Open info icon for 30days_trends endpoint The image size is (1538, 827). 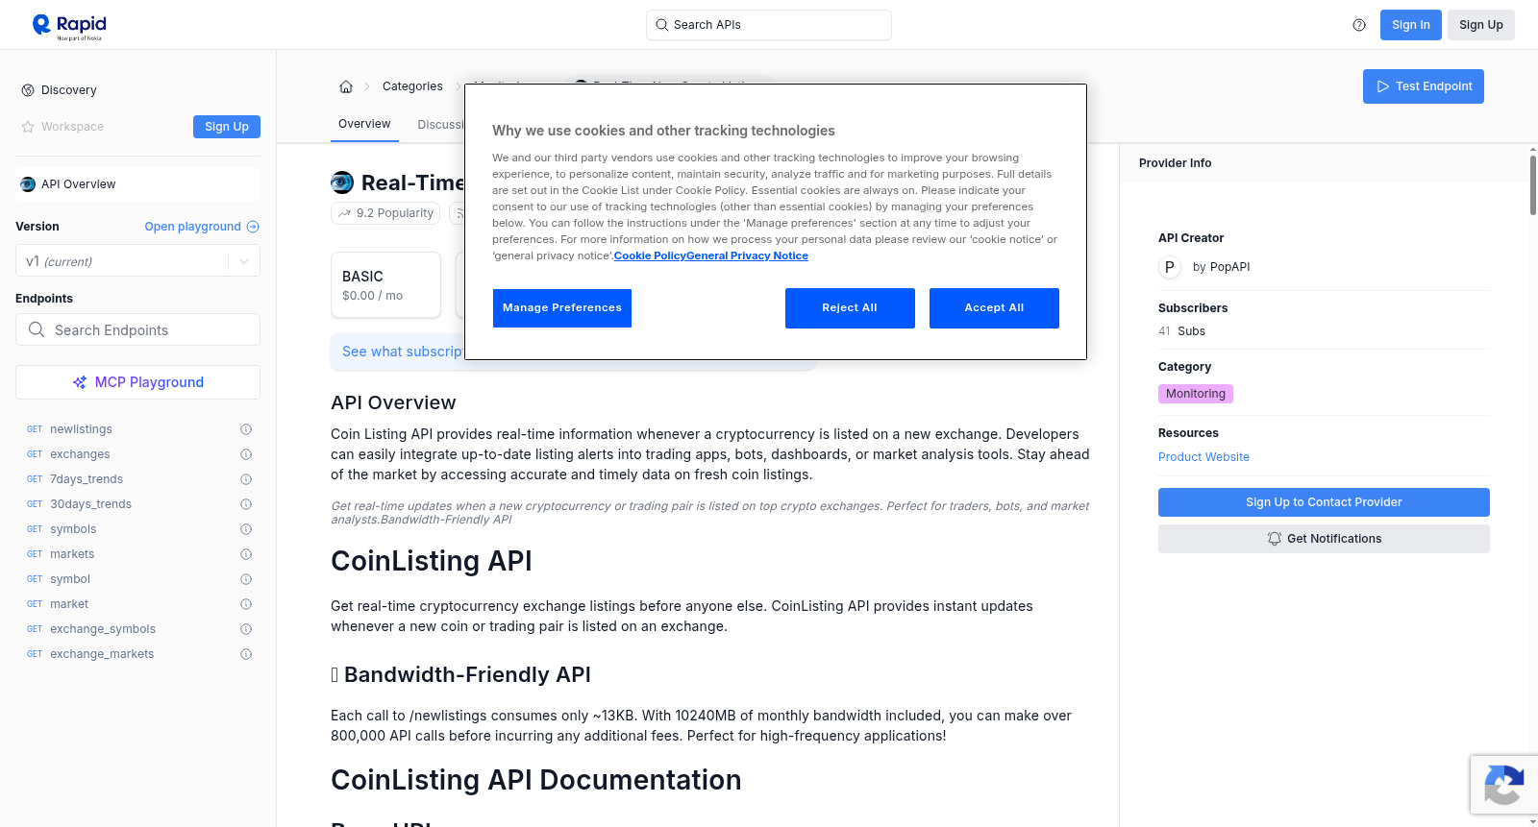pyautogui.click(x=246, y=504)
